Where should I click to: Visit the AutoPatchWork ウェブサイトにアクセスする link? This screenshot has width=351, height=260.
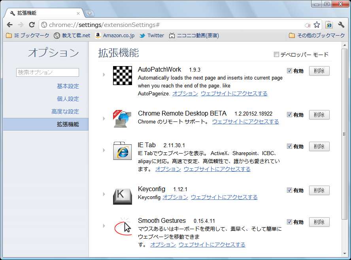[234, 93]
